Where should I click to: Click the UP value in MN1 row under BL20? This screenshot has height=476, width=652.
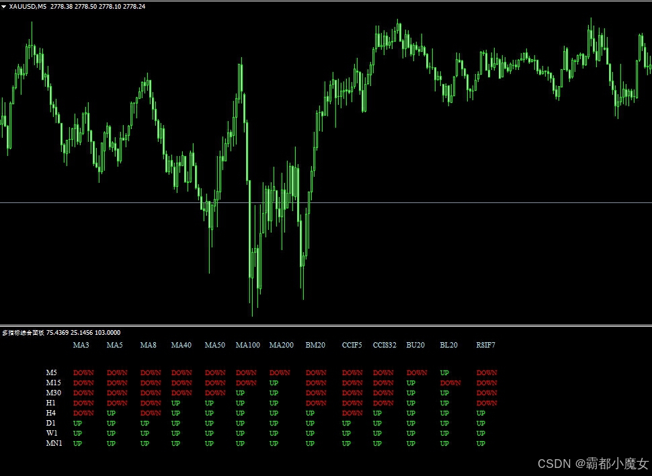click(x=444, y=443)
